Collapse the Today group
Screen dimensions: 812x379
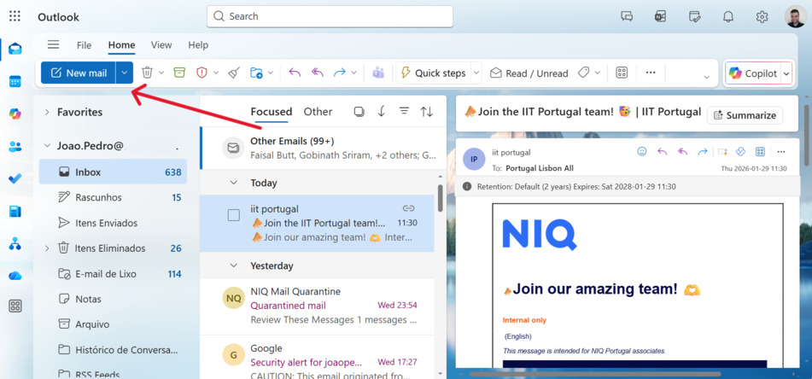pos(234,183)
